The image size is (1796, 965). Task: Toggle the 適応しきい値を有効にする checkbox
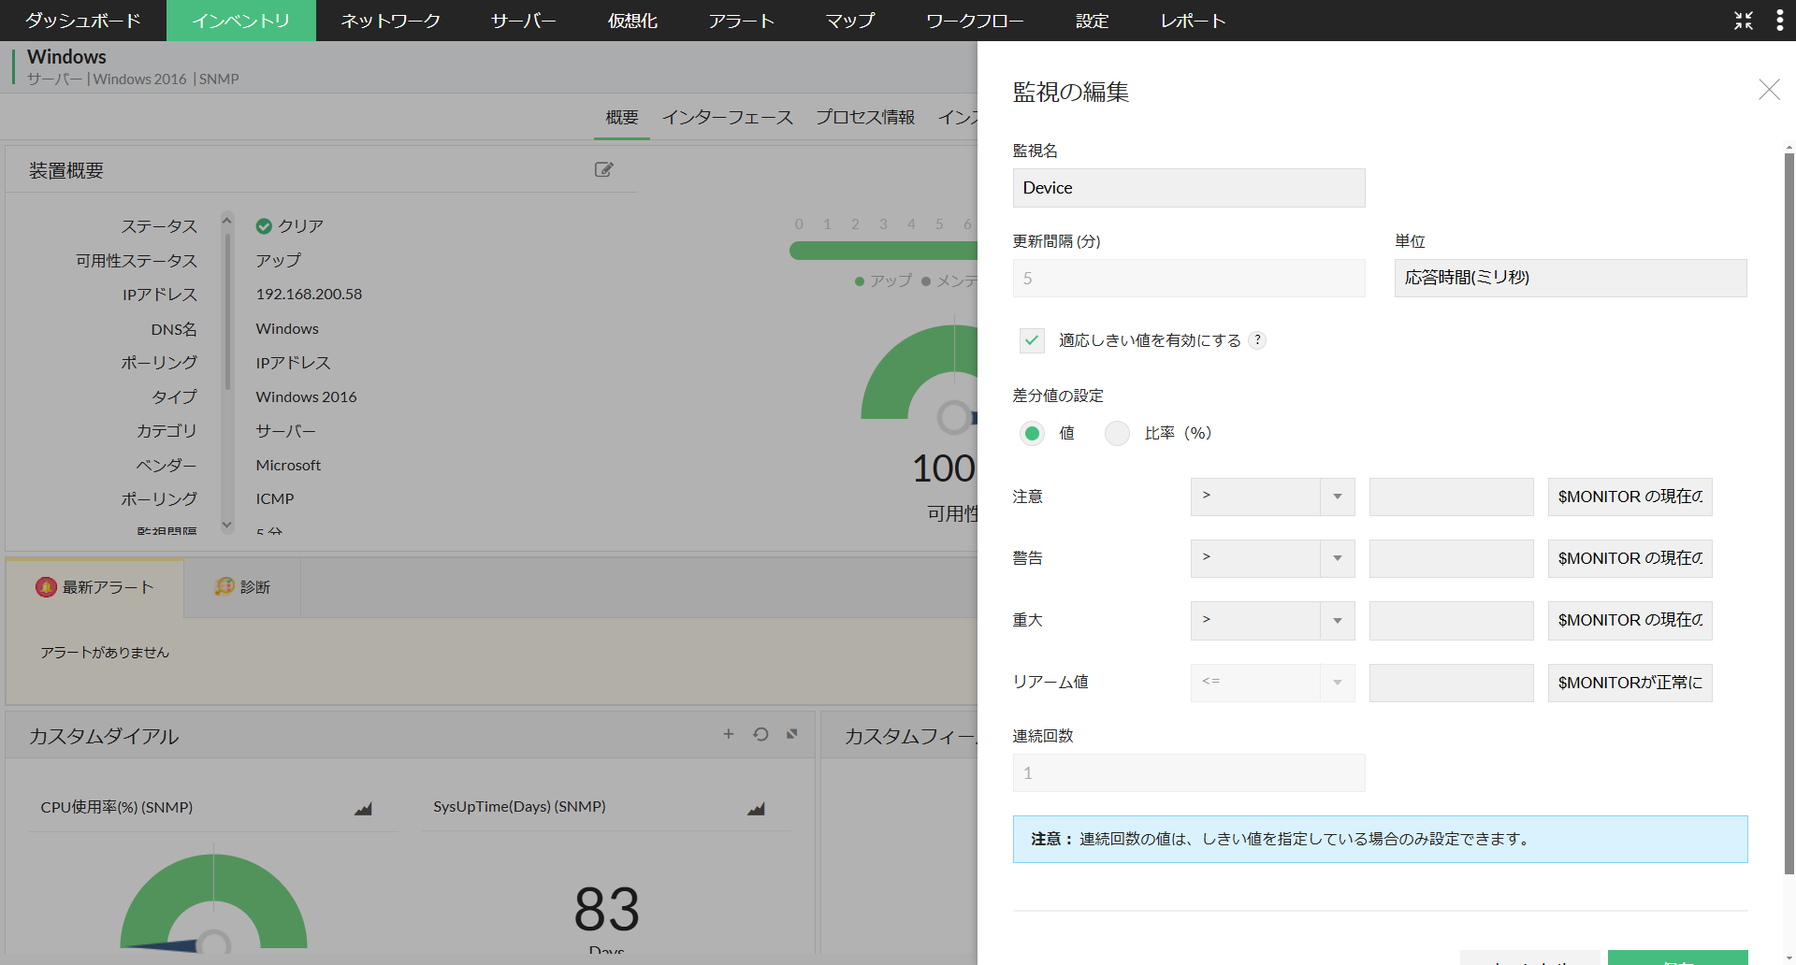click(1032, 340)
